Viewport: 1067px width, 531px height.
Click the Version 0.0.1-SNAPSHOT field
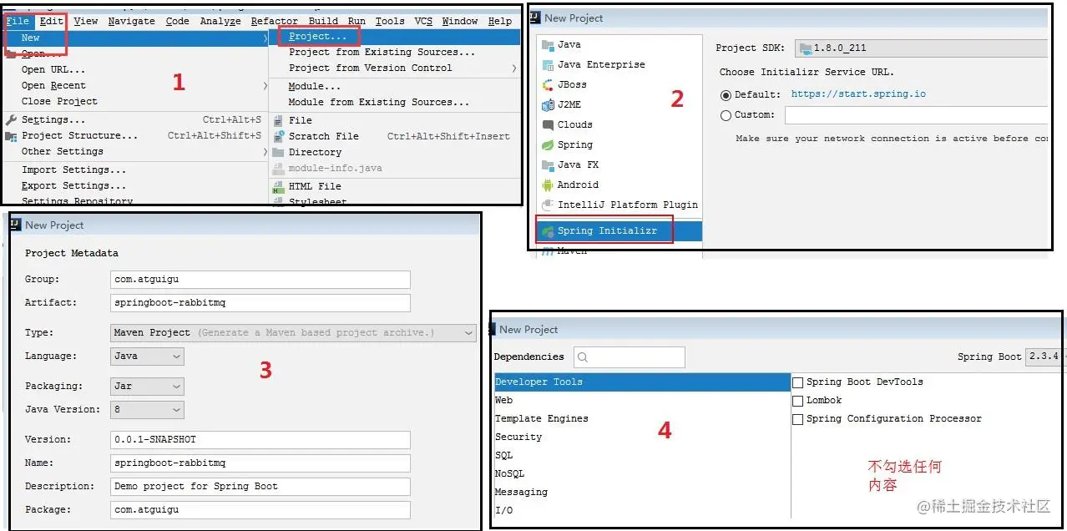coord(260,439)
